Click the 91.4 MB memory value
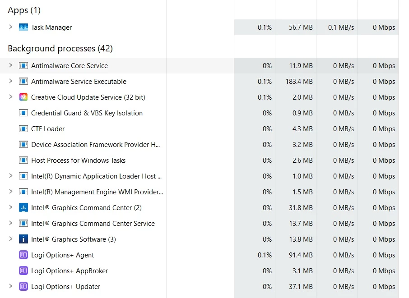The width and height of the screenshot is (409, 298). pos(301,255)
